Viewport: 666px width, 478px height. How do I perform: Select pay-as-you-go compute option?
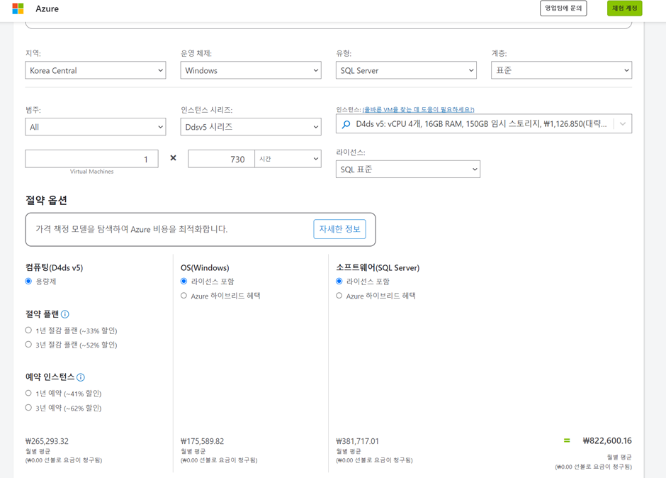click(28, 281)
